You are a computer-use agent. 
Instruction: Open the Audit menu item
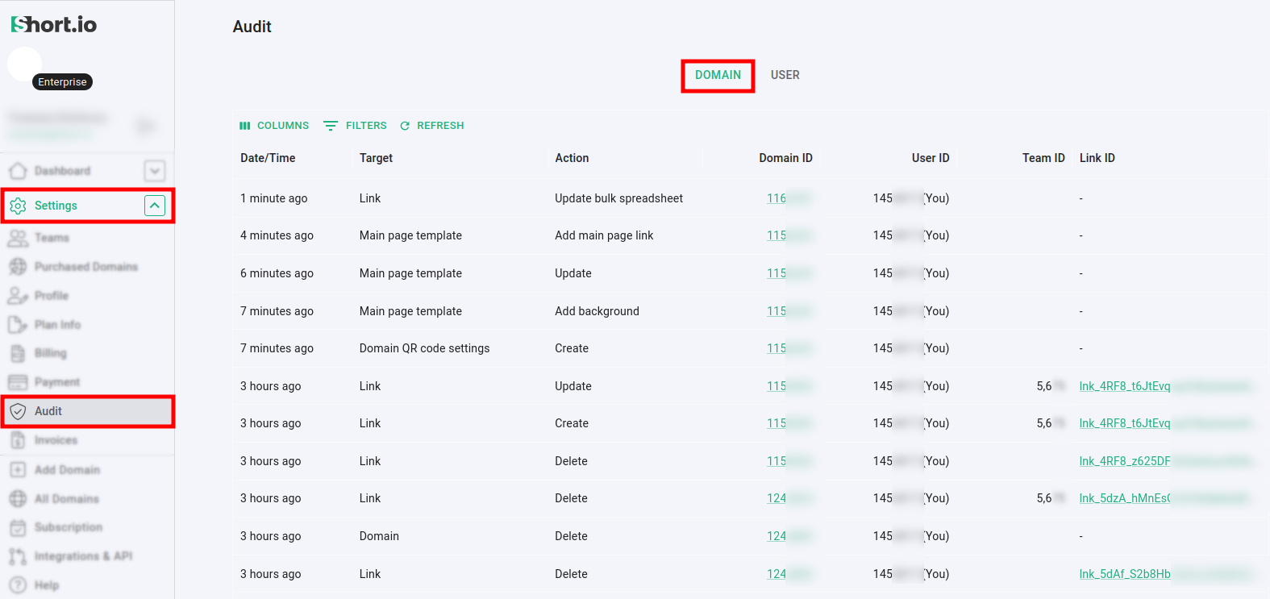coord(88,411)
